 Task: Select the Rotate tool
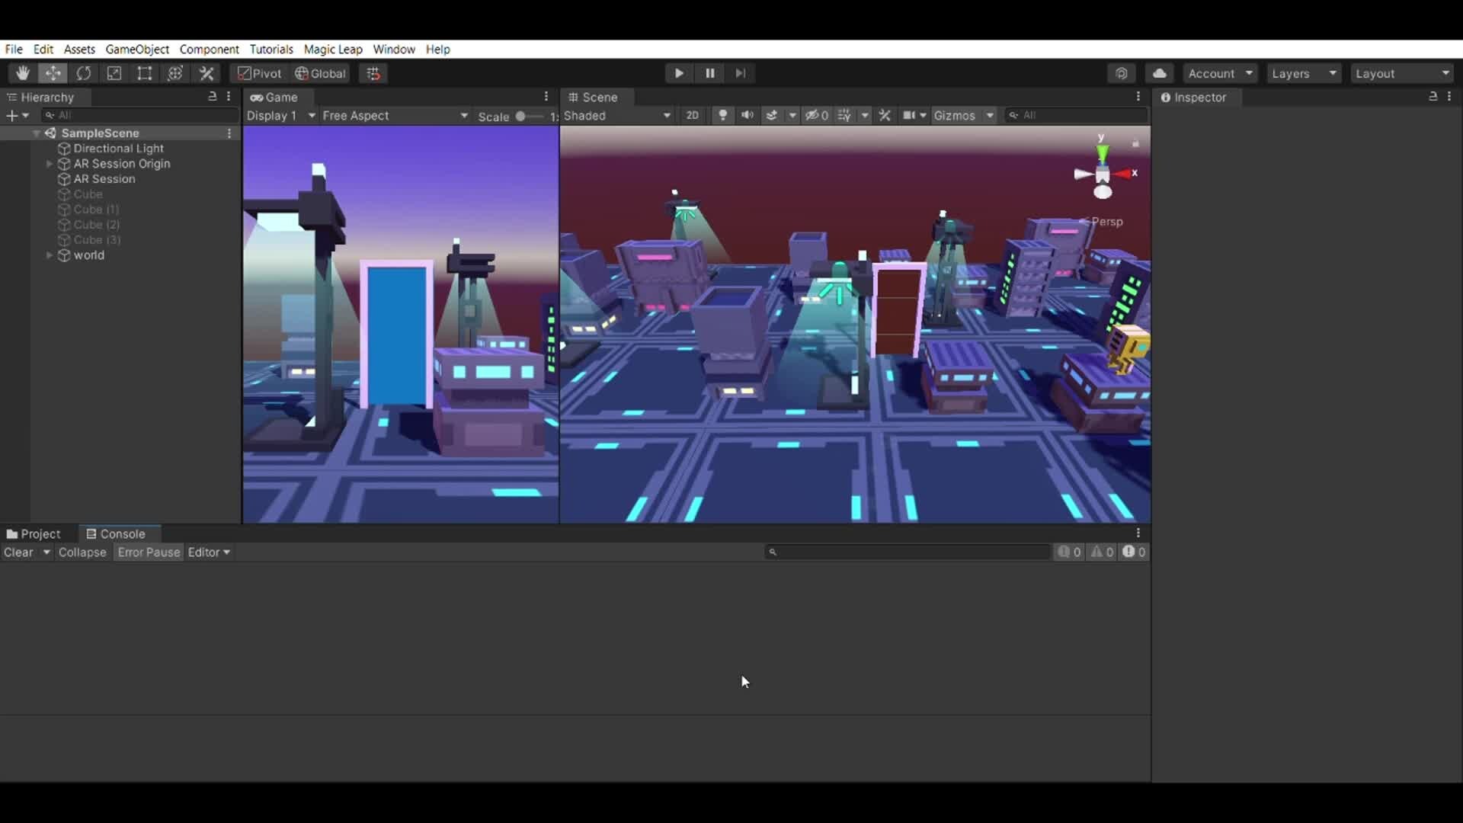click(84, 72)
